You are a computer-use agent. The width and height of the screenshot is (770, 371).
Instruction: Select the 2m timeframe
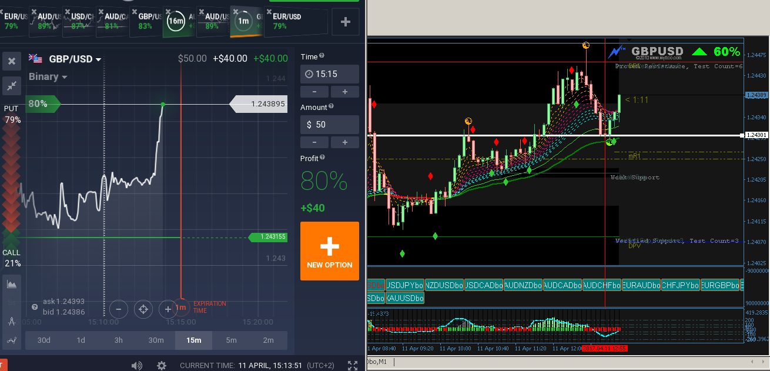[x=269, y=340]
